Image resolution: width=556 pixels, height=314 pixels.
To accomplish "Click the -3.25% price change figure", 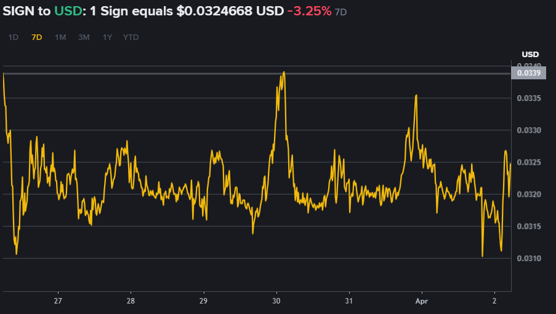I will click(309, 11).
